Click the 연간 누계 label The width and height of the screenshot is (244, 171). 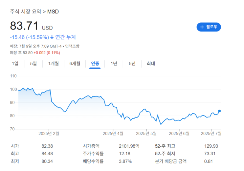point(65,37)
